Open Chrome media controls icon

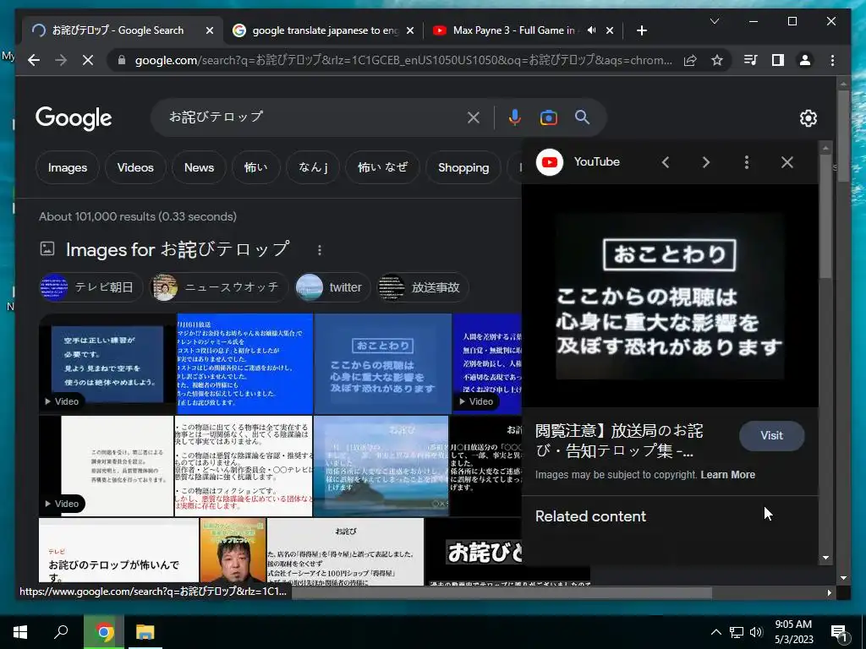pos(751,60)
